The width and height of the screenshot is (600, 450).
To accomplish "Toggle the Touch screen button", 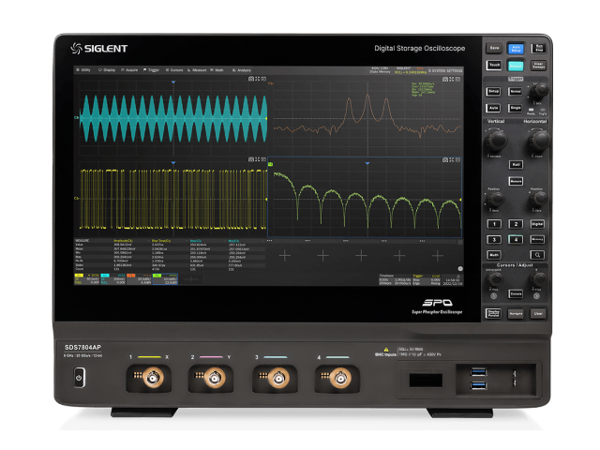I will (494, 66).
